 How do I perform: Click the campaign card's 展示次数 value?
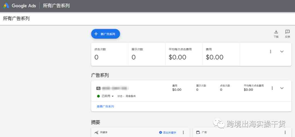[x=197, y=90]
